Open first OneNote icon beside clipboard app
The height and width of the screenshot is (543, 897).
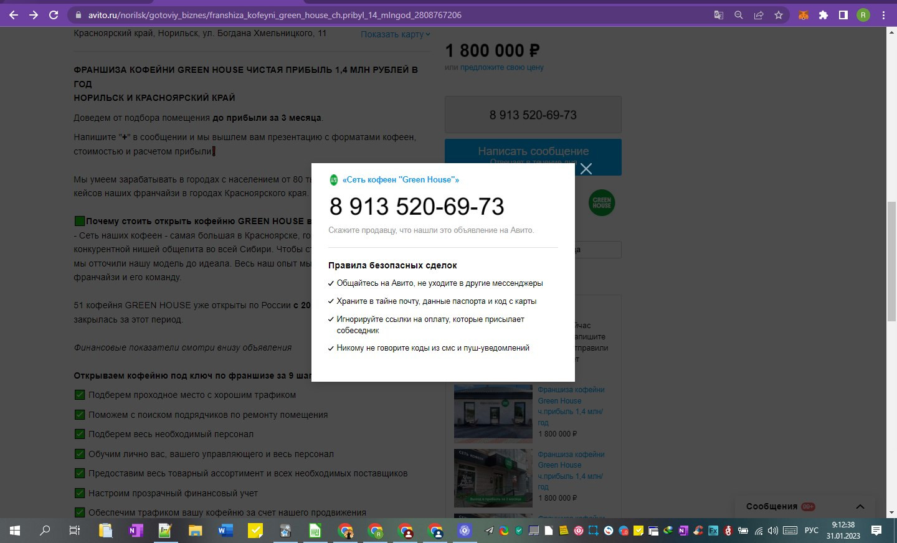tap(135, 531)
